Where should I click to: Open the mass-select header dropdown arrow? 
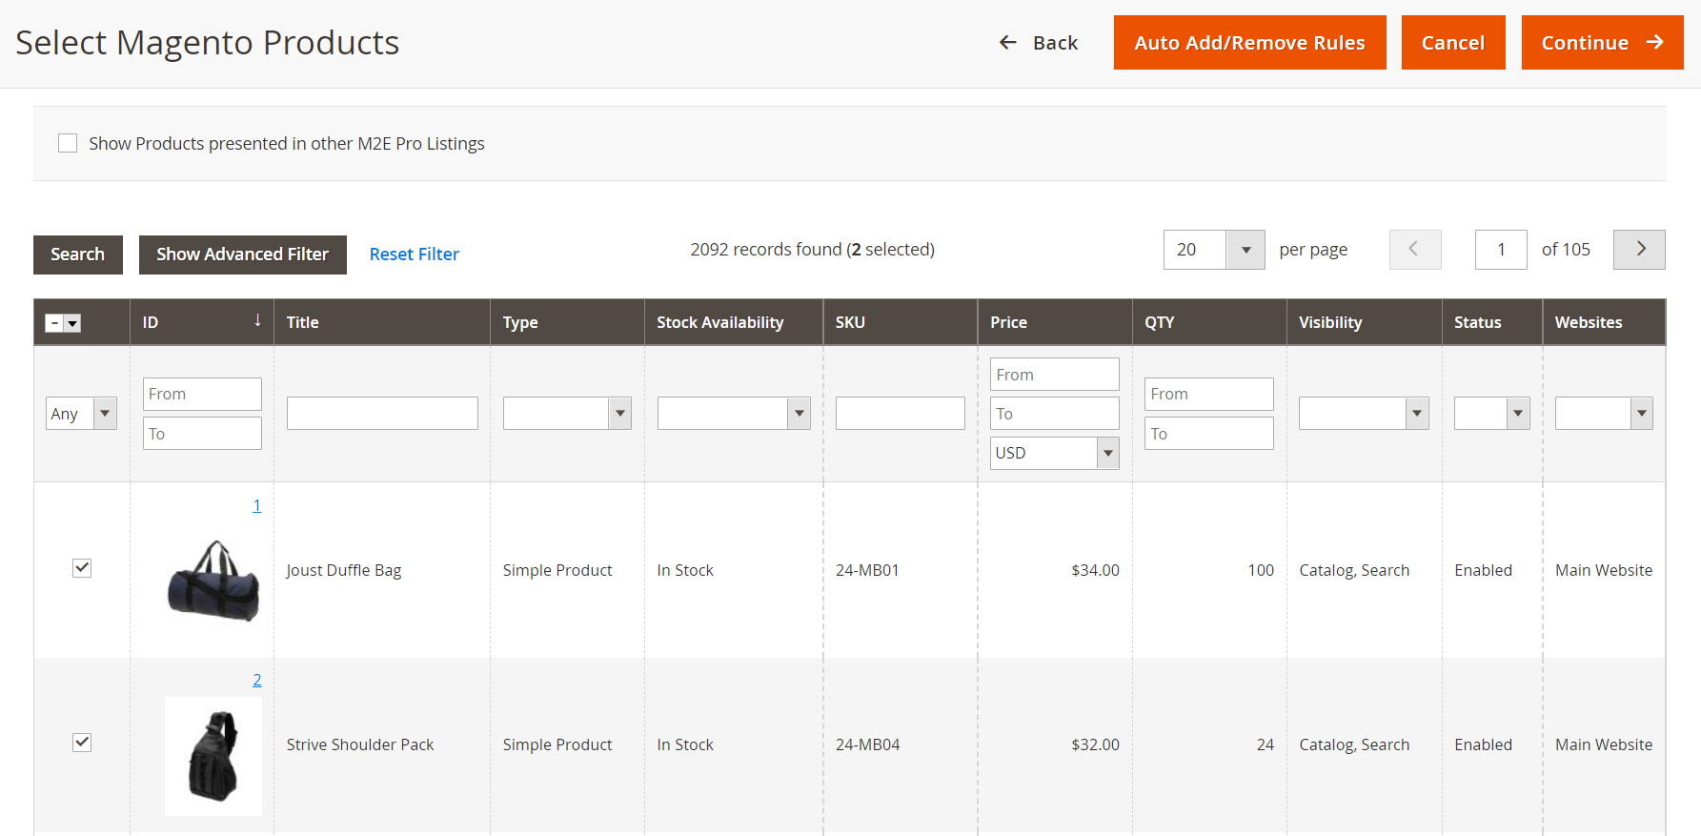pyautogui.click(x=72, y=323)
